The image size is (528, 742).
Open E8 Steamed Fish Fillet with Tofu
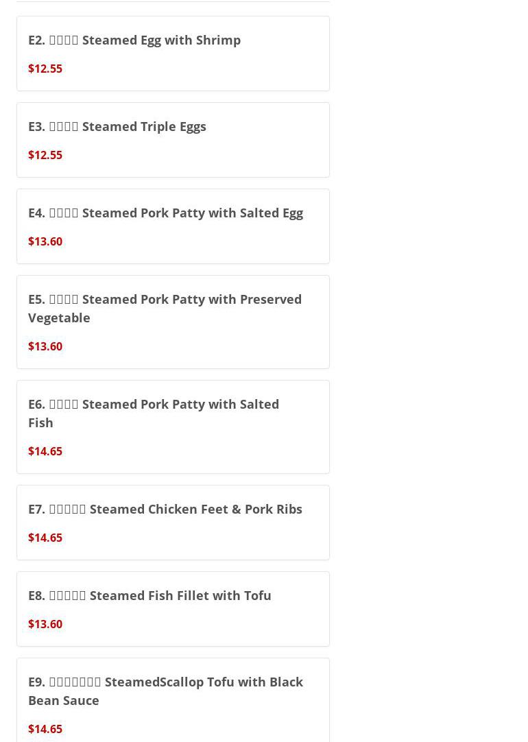tap(149, 595)
